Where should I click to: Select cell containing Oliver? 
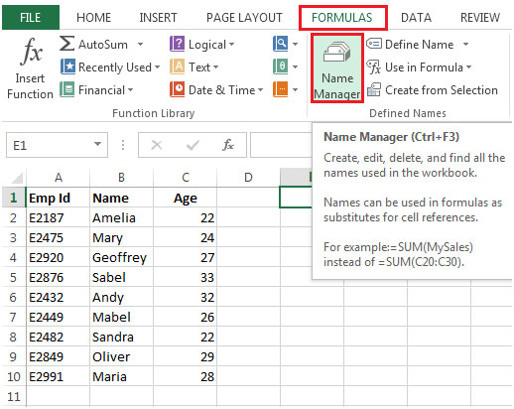[x=121, y=356]
